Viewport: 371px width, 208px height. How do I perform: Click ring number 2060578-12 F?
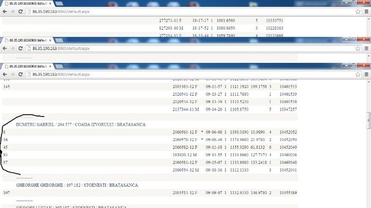pos(185,140)
